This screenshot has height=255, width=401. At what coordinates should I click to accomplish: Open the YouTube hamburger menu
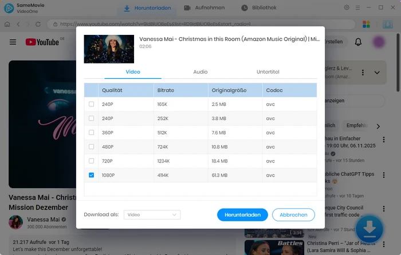(x=13, y=42)
